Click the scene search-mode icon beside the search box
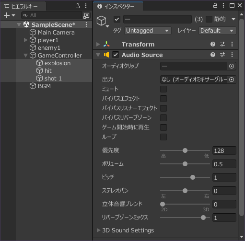This screenshot has width=245, height=241. tap(86, 15)
